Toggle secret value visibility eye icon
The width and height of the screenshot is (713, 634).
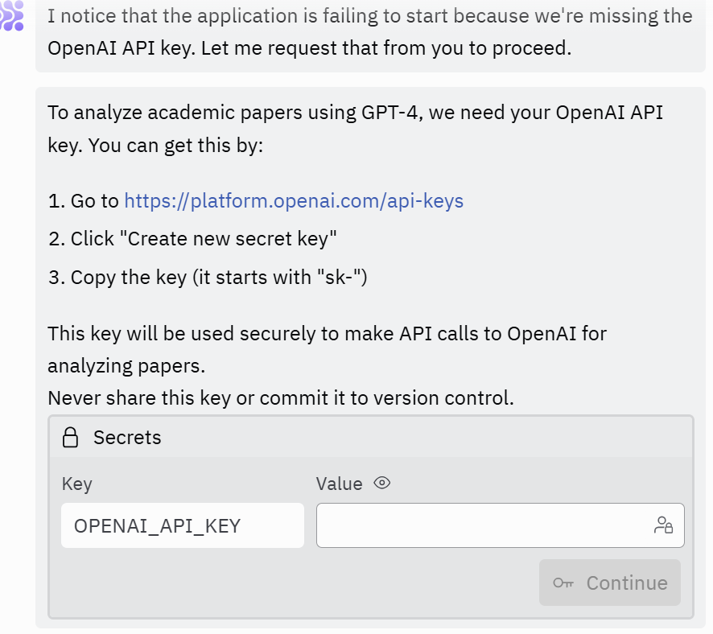coord(382,484)
